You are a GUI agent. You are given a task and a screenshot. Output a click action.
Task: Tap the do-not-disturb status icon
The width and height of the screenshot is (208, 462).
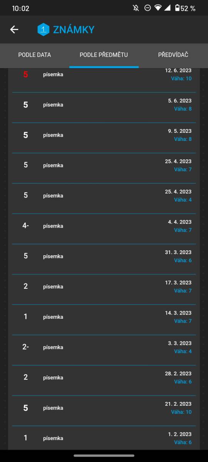(x=147, y=8)
